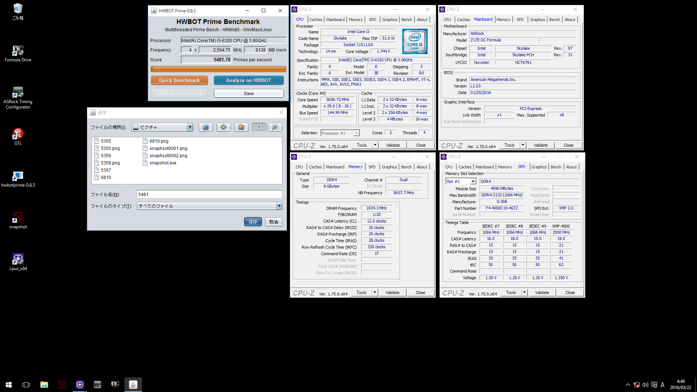697x392 pixels.
Task: Click the Score value field 5481.78
Action: pyautogui.click(x=206, y=60)
